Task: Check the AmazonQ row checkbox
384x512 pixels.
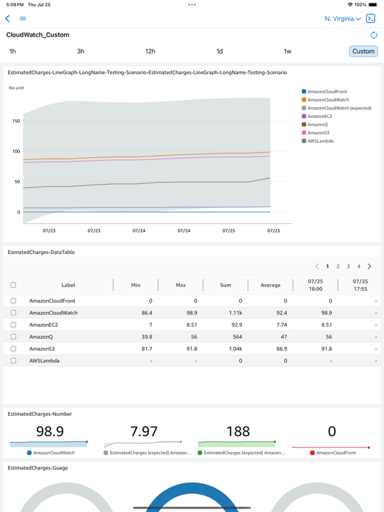Action: click(x=13, y=337)
